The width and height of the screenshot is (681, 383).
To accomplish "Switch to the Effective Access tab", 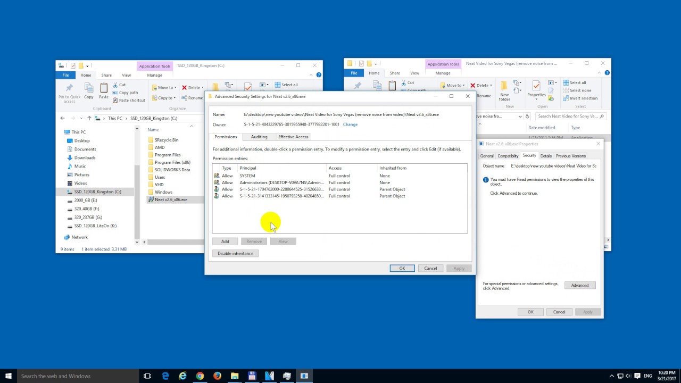I will (x=293, y=137).
